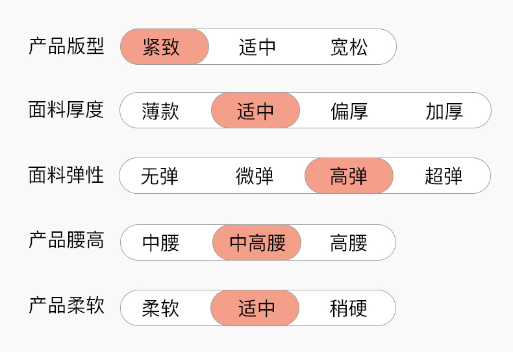Select 高腰 in the 产品腰高 row
Viewport: 513px width, 352px height.
click(x=349, y=242)
